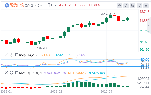Open the indicators line chart icon

coord(120,6)
